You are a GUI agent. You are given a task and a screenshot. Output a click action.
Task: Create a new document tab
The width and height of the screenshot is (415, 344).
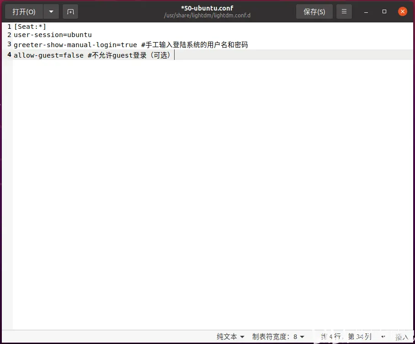pos(70,11)
